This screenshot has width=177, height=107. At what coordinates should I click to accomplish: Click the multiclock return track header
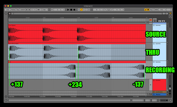click(159, 92)
